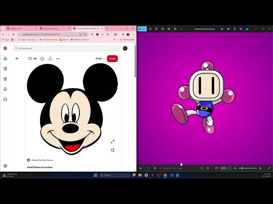This screenshot has height=204, width=273.
Task: Click the zoom out magnifier in Photos
Action: click(235, 168)
